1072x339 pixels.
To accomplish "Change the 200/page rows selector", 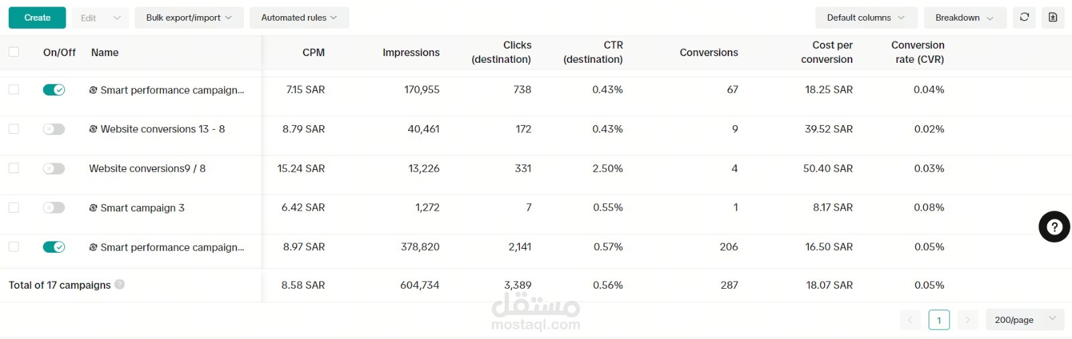I will point(1024,320).
